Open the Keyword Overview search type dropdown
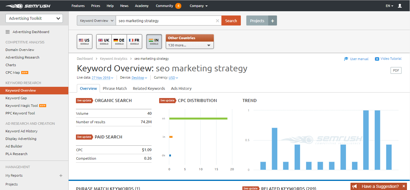This screenshot has width=410, height=190. pos(96,21)
